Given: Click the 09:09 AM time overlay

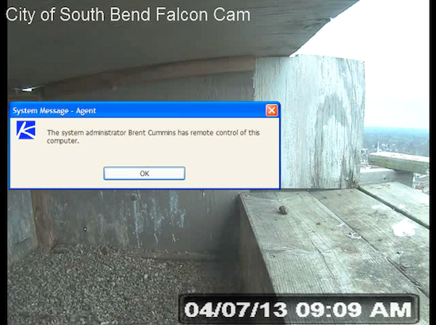Looking at the screenshot, I should point(354,309).
